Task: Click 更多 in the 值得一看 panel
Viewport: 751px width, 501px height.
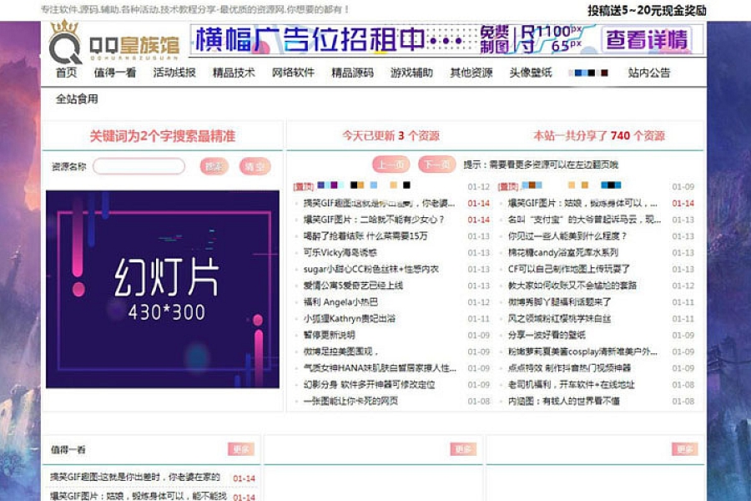Action: [x=241, y=449]
